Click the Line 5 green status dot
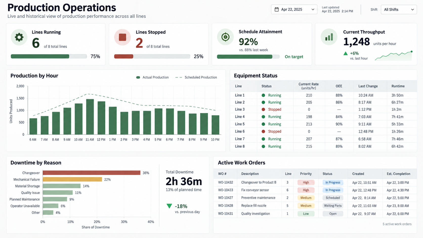The width and height of the screenshot is (423, 238). [x=263, y=124]
